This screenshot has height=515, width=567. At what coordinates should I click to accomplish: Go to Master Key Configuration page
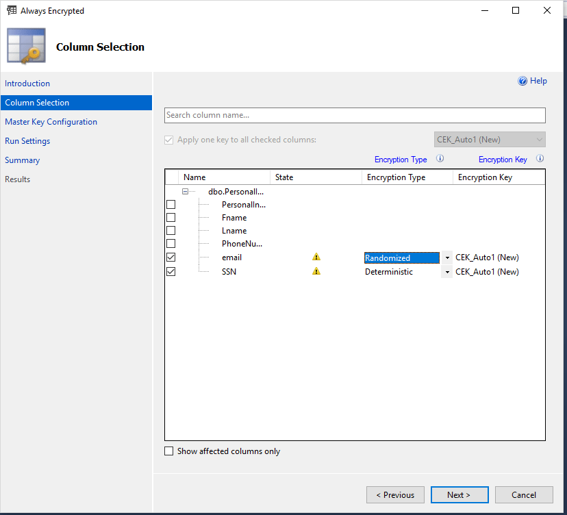tap(51, 122)
